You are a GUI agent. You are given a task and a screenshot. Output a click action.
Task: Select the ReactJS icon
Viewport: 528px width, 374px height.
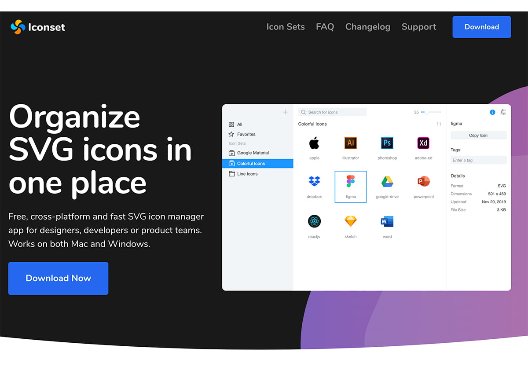click(x=314, y=222)
